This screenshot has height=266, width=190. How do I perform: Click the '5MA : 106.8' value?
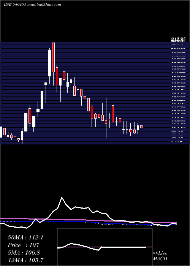coord(24,252)
